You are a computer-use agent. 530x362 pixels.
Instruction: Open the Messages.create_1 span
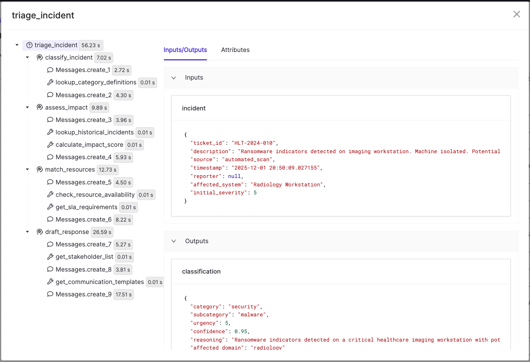click(x=83, y=70)
